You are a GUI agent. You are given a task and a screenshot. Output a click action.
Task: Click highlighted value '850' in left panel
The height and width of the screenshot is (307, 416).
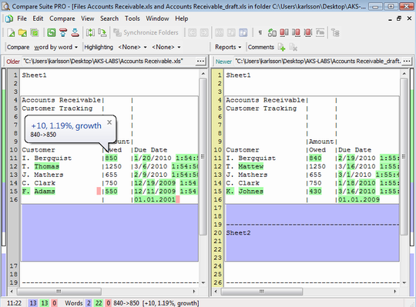click(x=111, y=159)
